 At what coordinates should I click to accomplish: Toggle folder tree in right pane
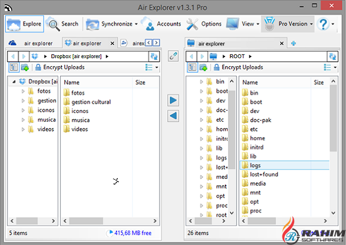click(x=192, y=68)
